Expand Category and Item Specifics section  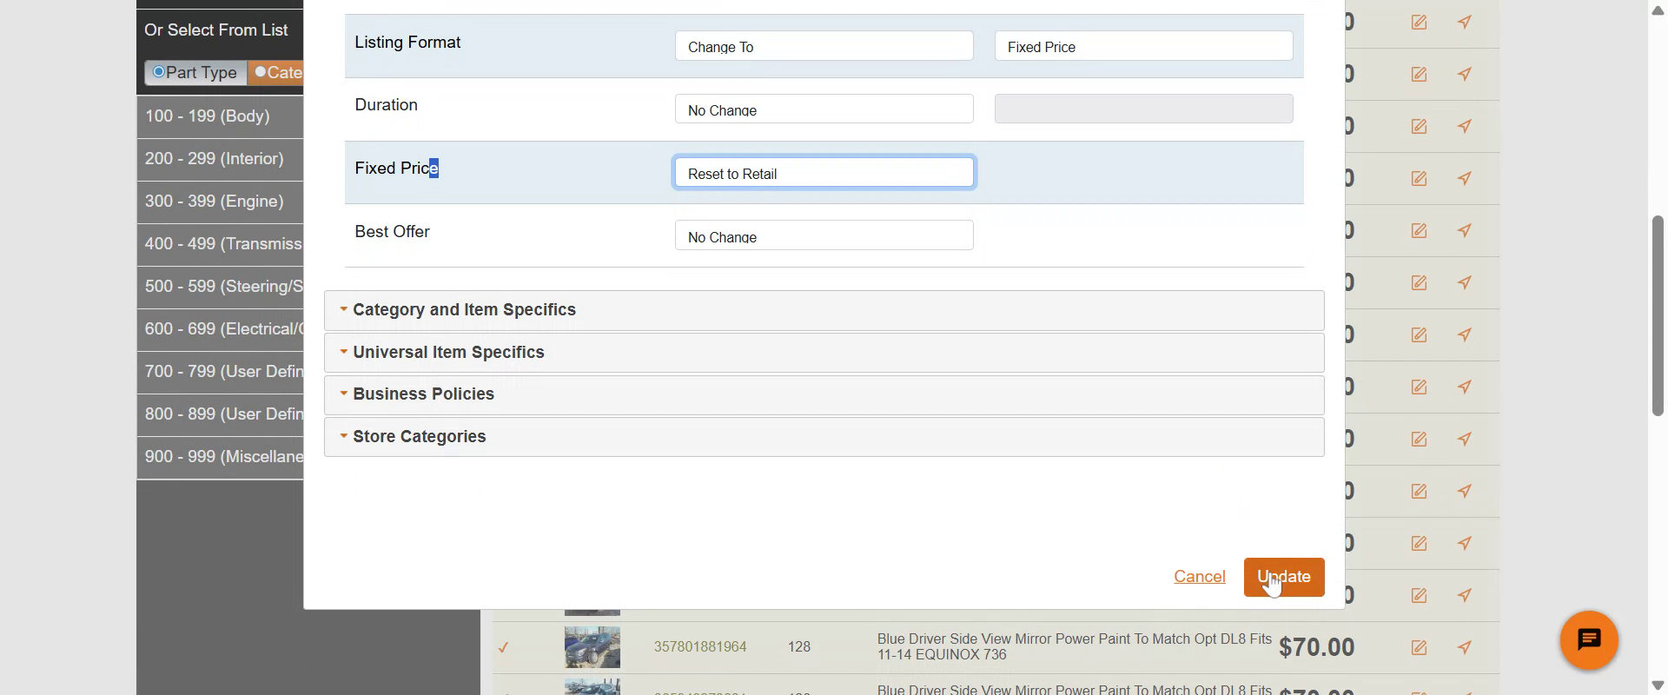click(824, 310)
